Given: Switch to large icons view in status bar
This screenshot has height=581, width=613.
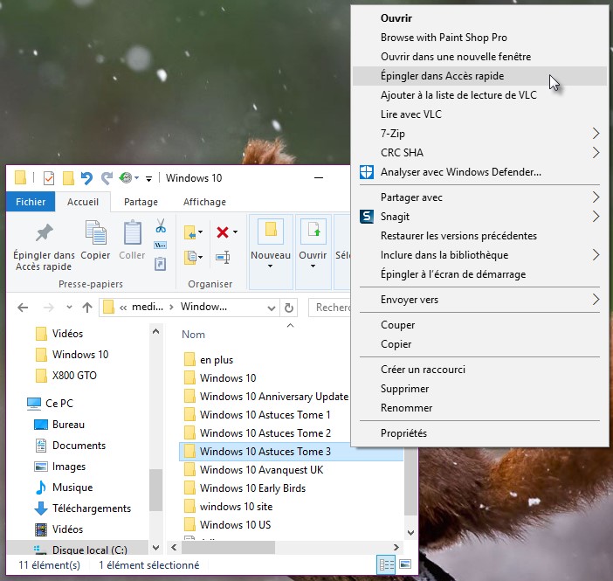Looking at the screenshot, I should coord(404,564).
